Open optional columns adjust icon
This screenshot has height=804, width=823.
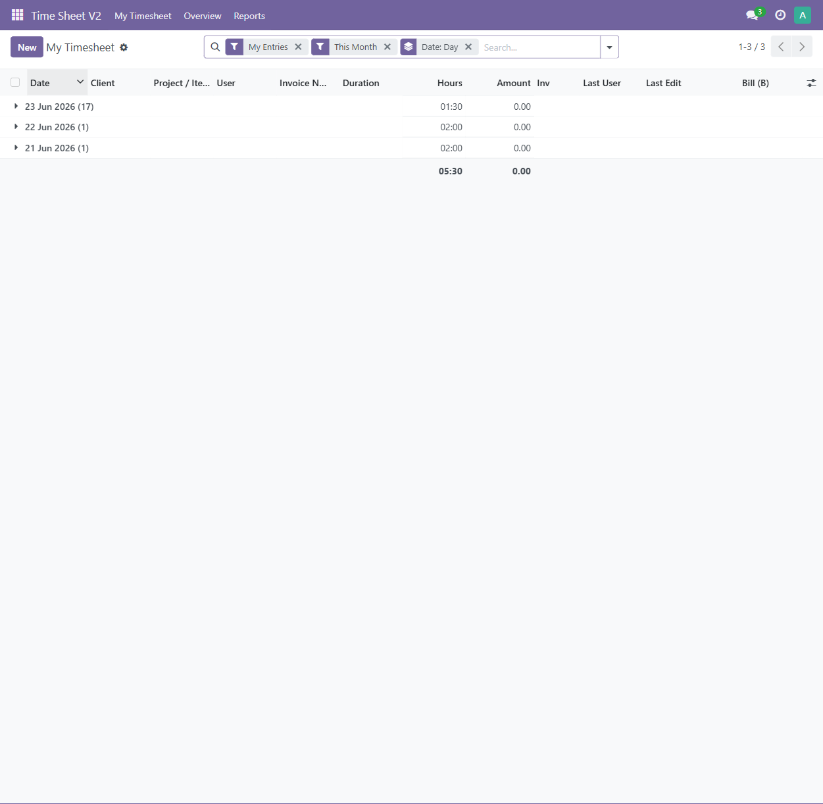811,83
